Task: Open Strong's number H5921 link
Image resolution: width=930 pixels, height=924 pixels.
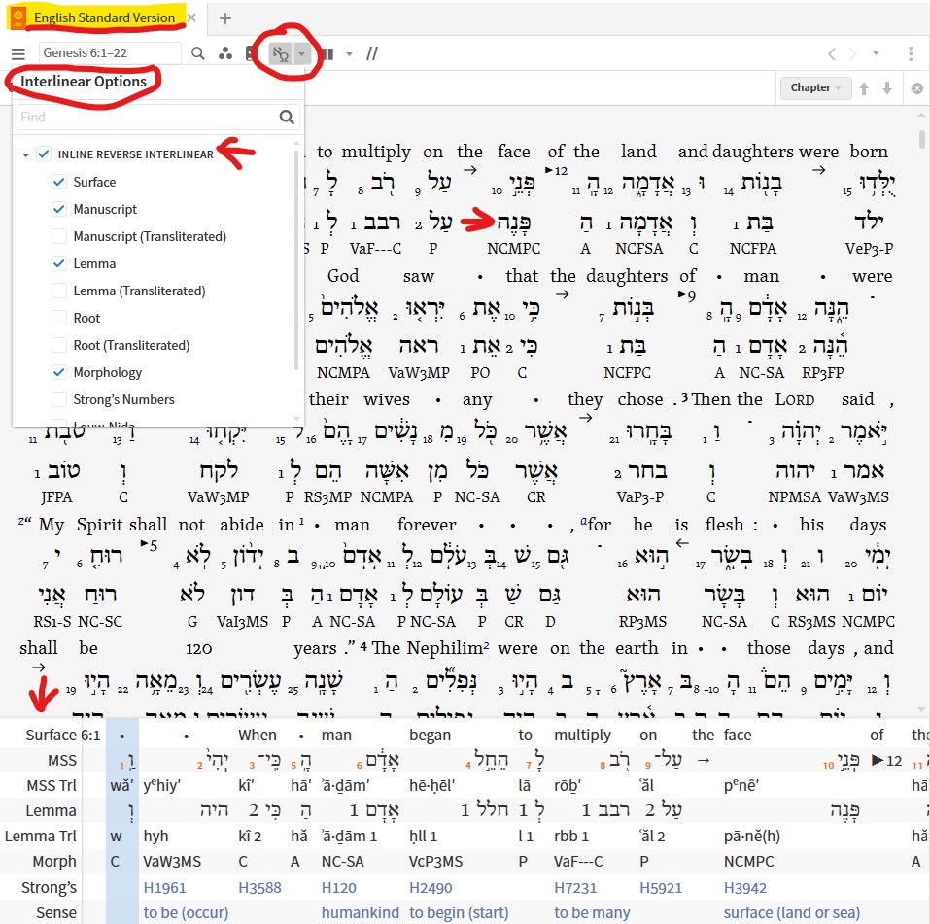Action: coord(661,888)
